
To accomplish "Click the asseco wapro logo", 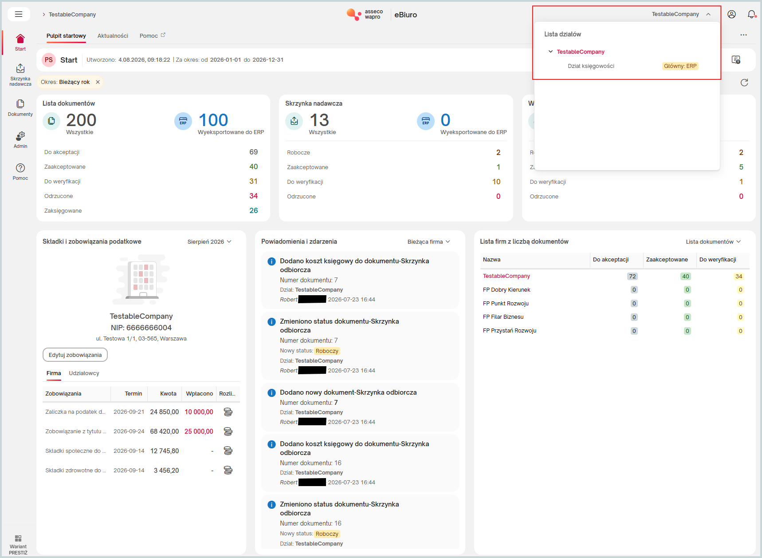I will tap(365, 15).
